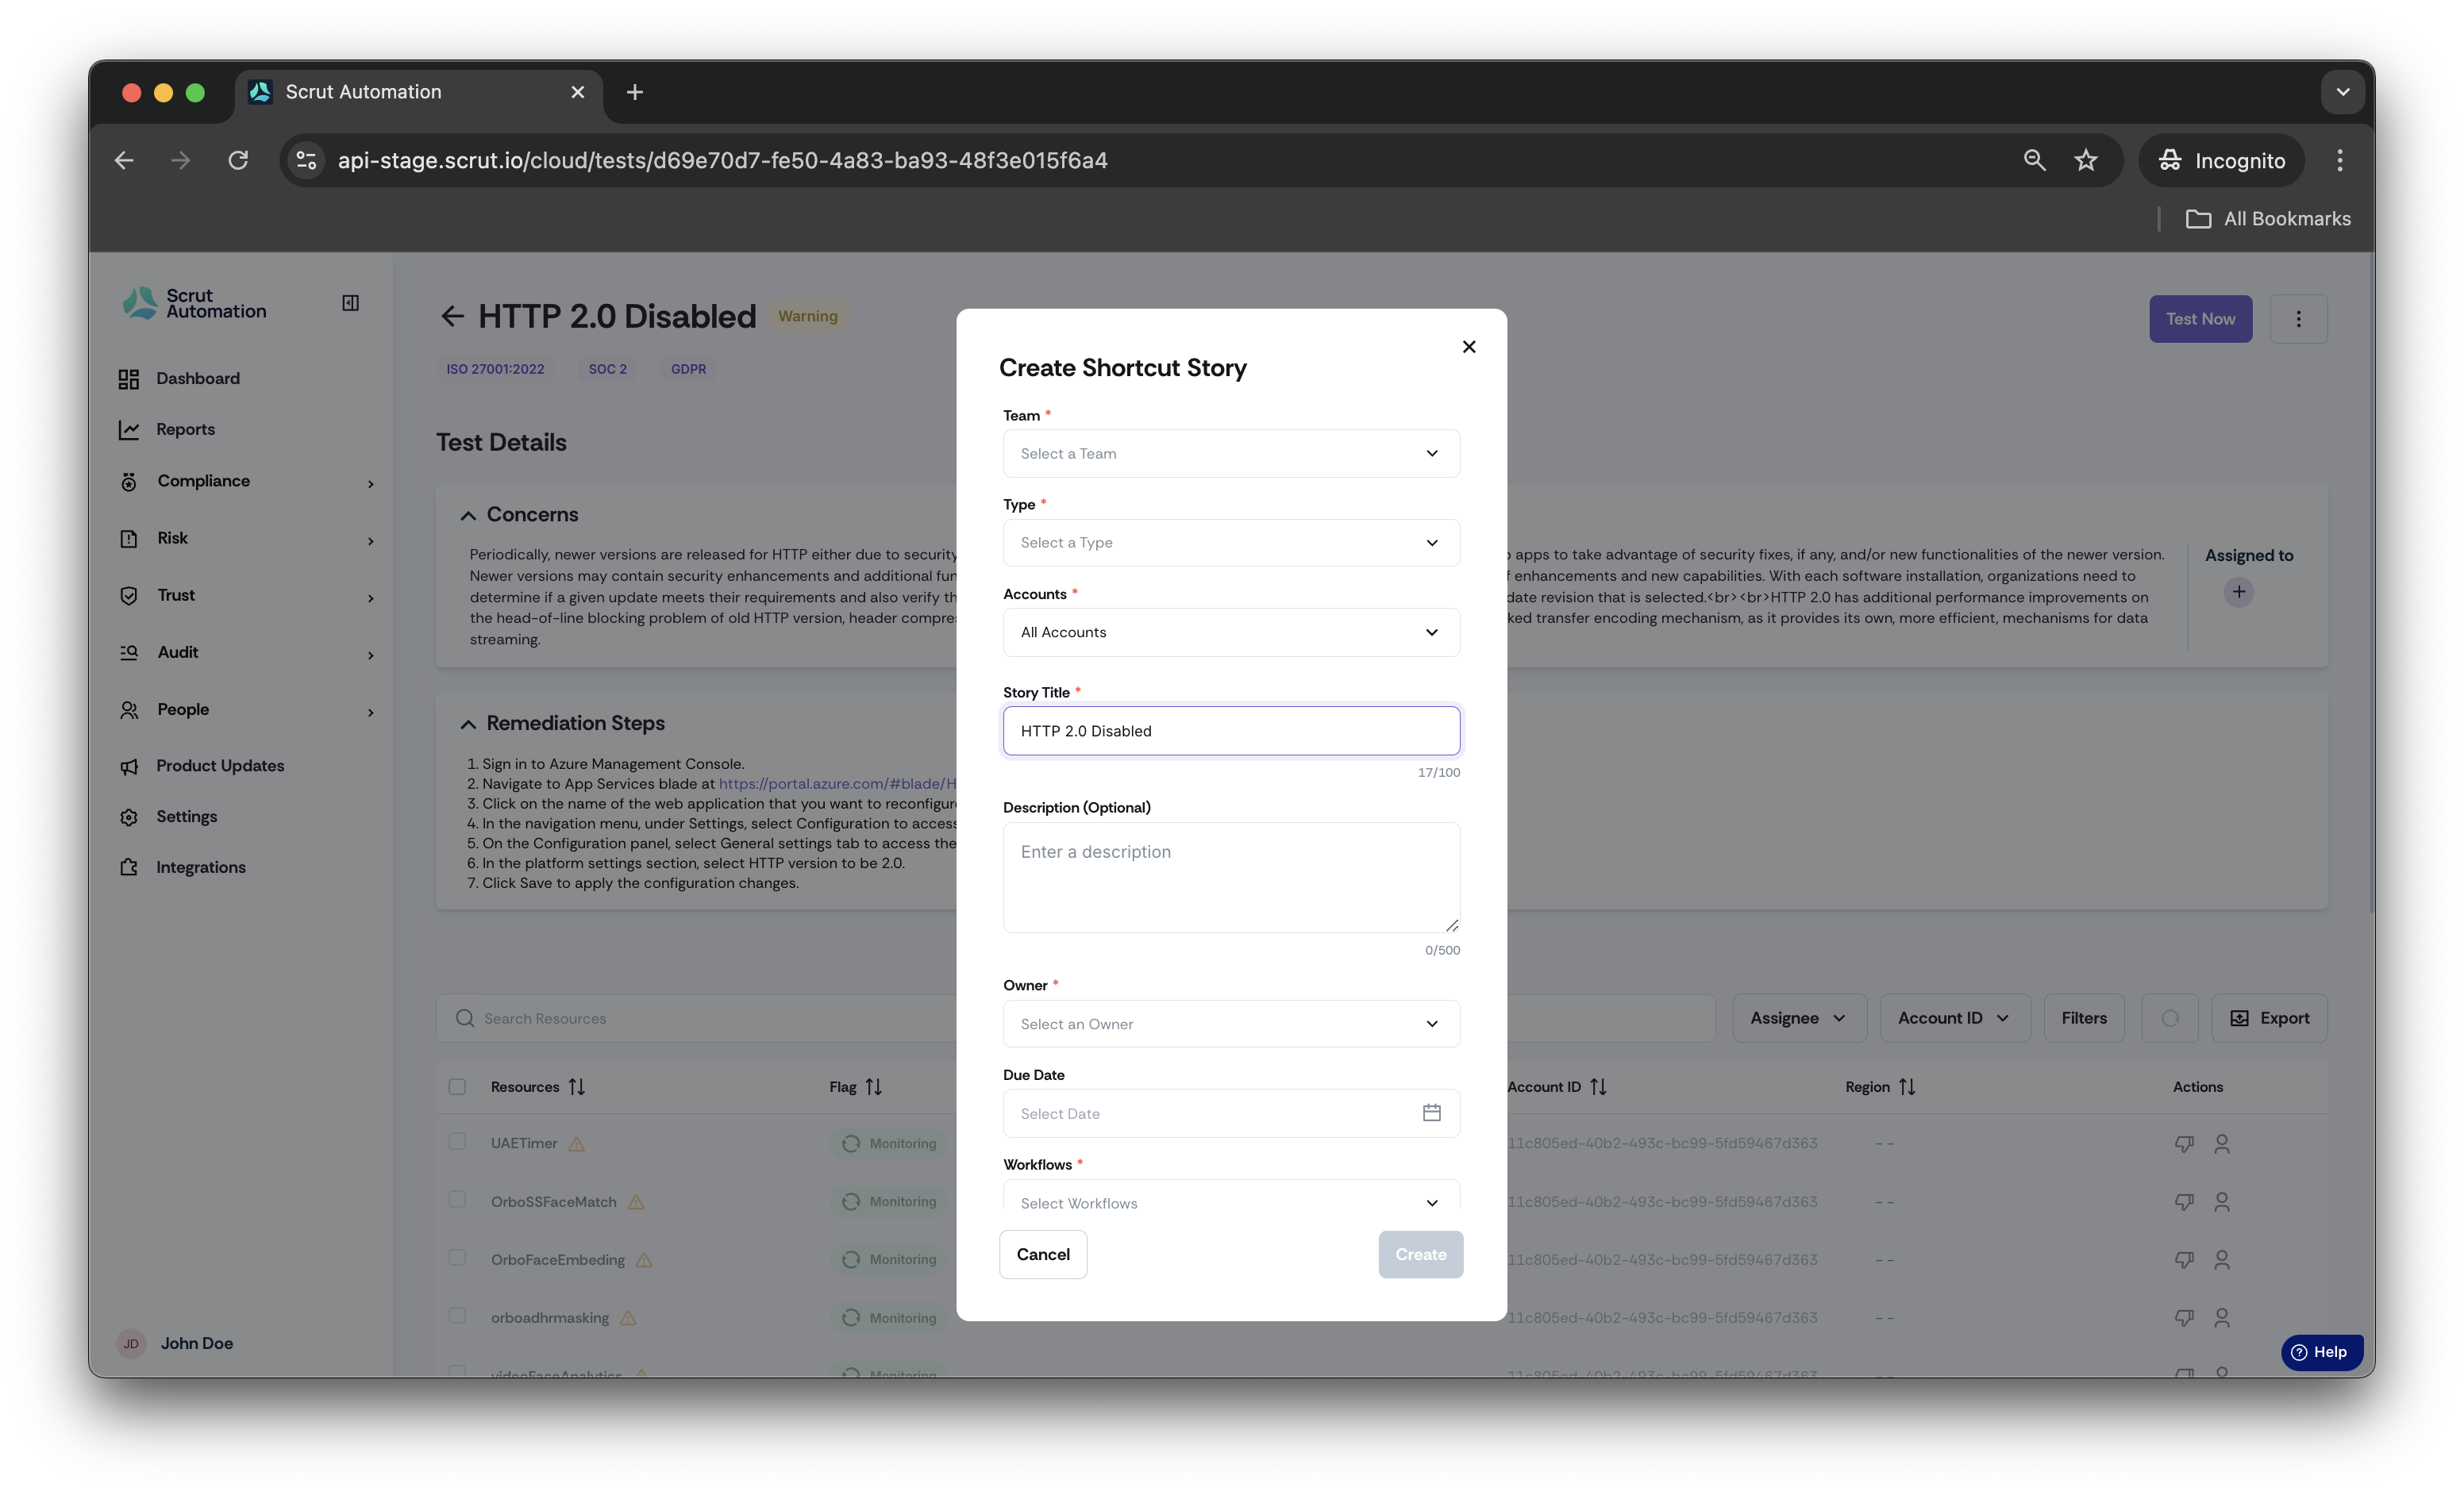Click the thumbs-down icon for OrboSSFaceMatch row
2464x1495 pixels.
click(x=2184, y=1201)
